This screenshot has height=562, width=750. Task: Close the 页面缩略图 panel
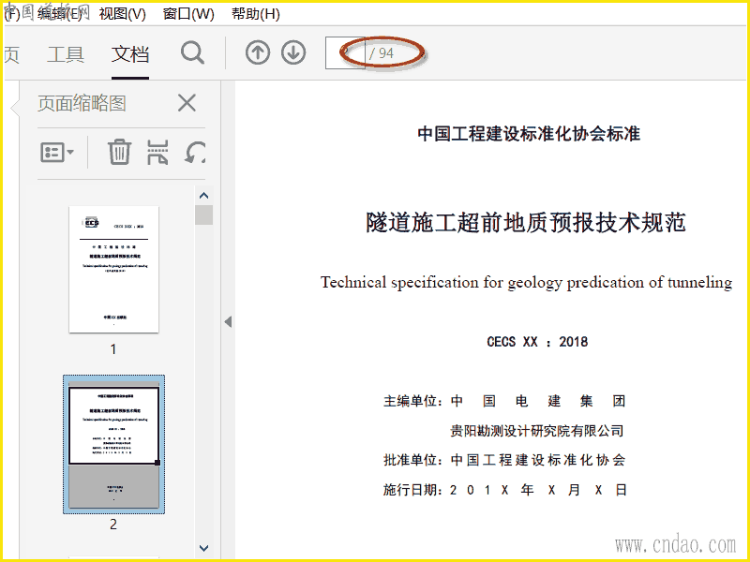point(187,103)
